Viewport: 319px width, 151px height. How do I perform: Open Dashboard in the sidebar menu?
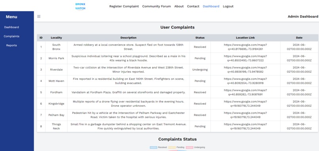tap(11, 27)
